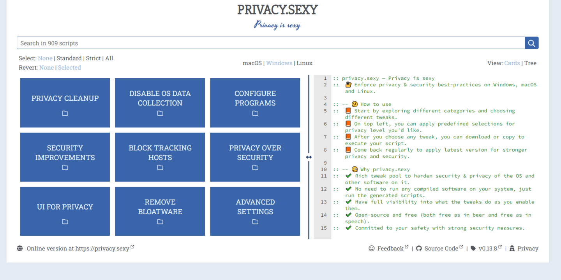
Task: Expand the Block Tracking Hosts category
Action: click(160, 157)
